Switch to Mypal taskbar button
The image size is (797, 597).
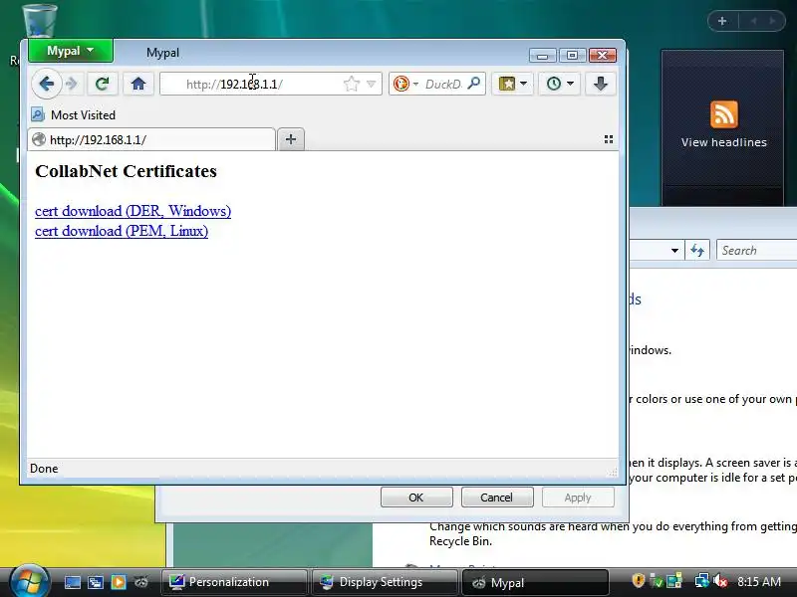[x=535, y=582]
